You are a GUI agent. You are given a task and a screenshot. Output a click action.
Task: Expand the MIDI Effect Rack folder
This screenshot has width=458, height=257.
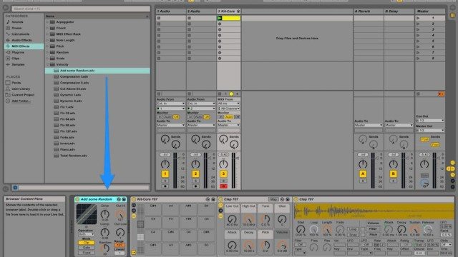[x=47, y=34]
